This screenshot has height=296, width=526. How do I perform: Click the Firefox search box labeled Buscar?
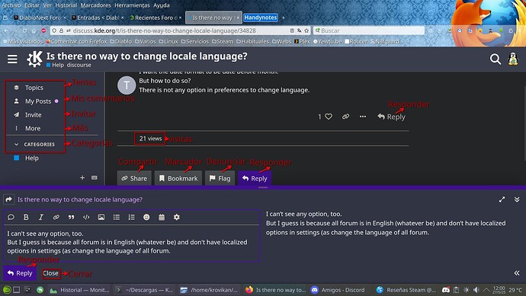click(x=369, y=31)
